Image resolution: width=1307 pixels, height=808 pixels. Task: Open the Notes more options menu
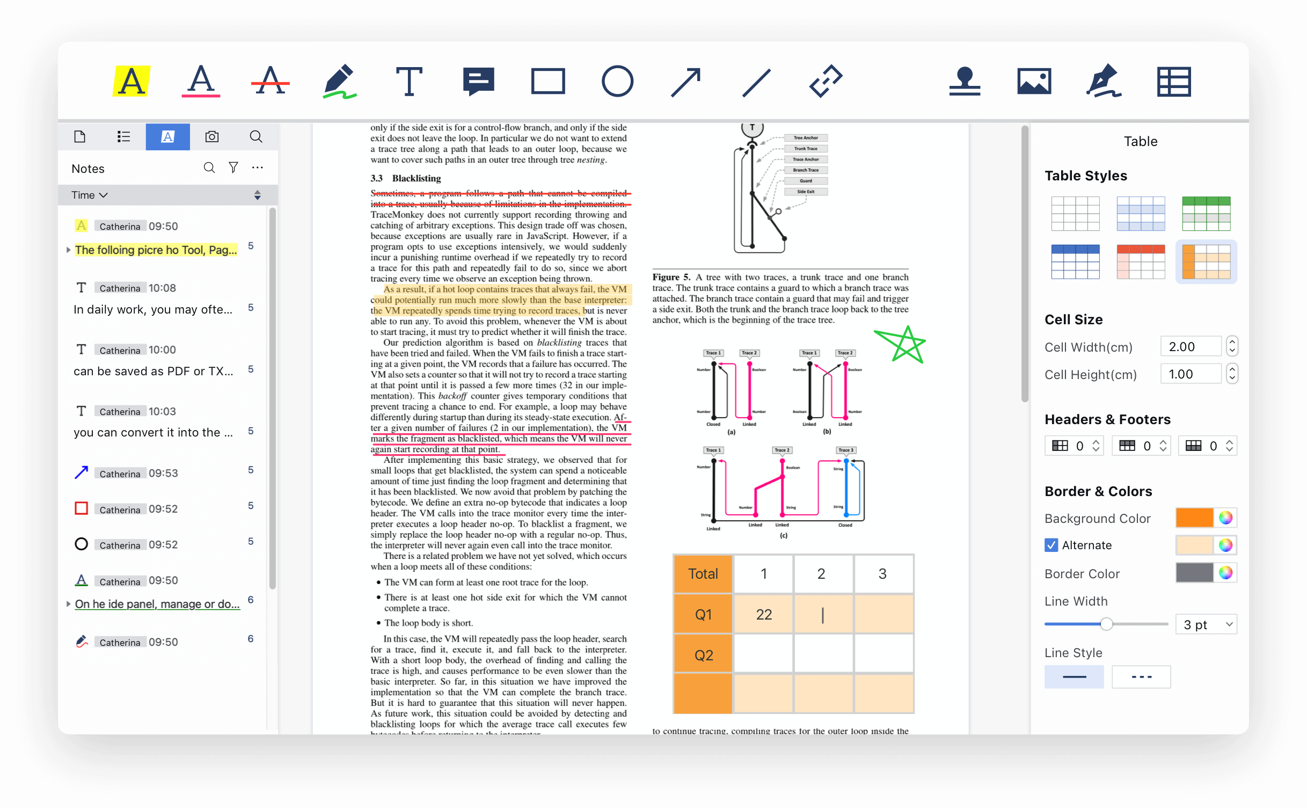point(258,168)
